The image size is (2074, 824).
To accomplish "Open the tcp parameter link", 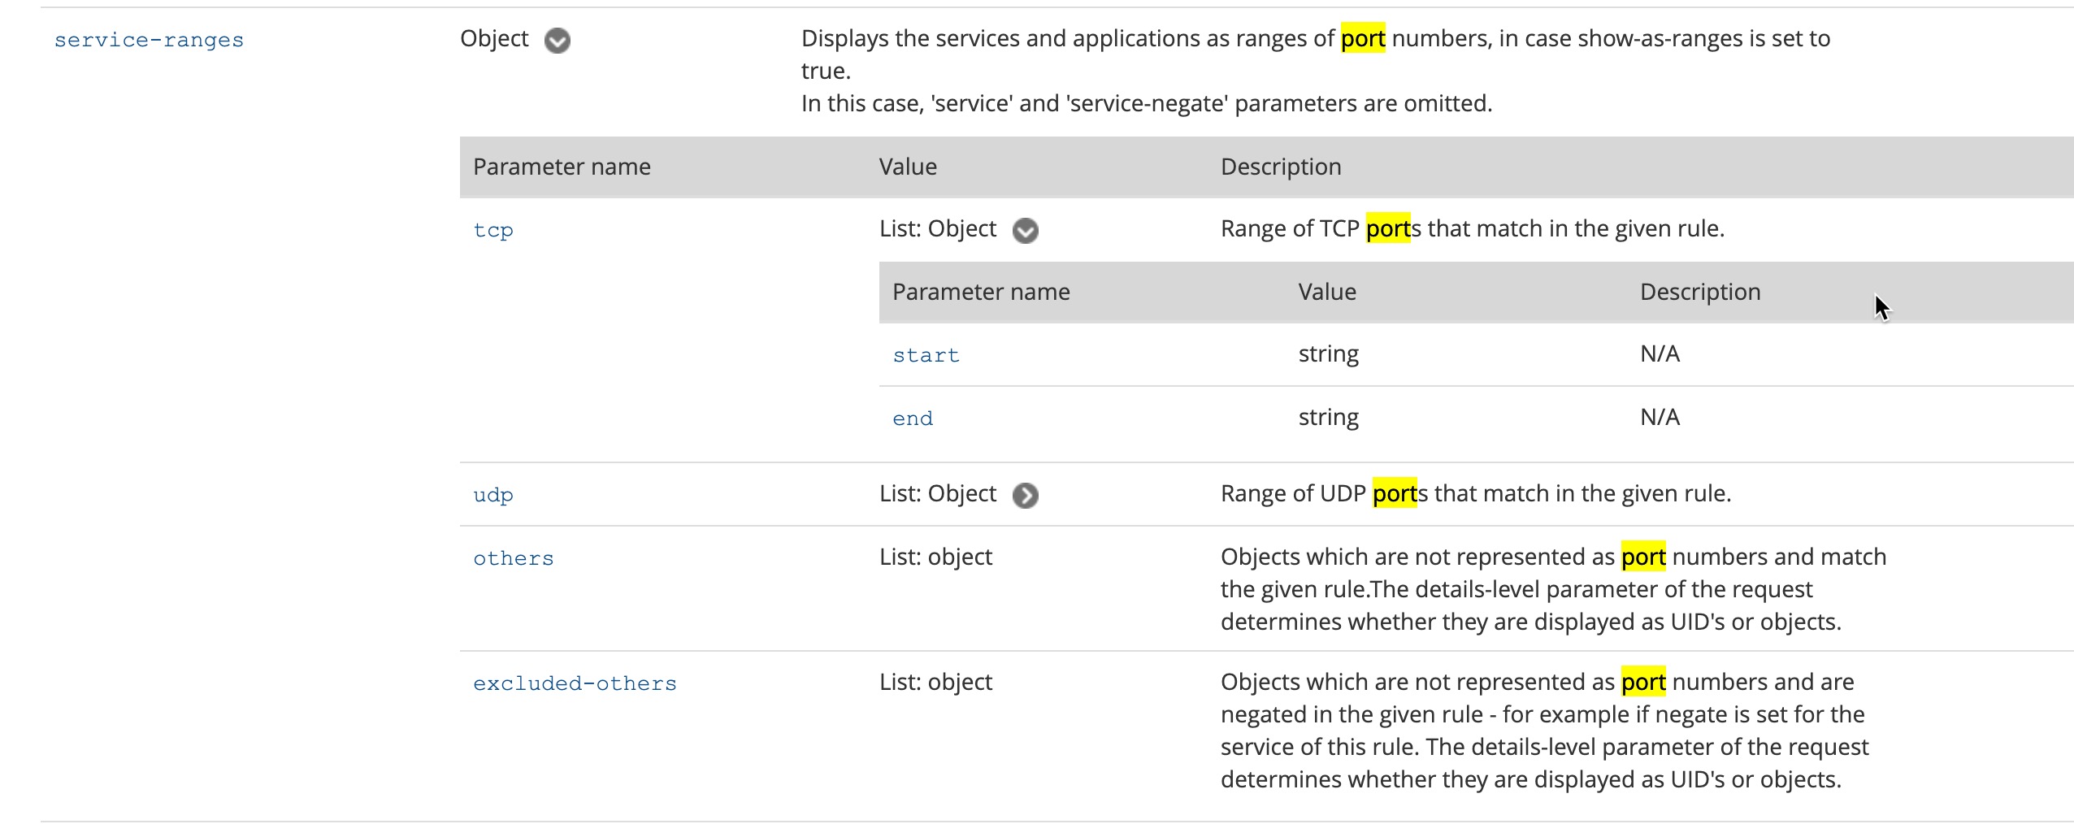I will [493, 231].
